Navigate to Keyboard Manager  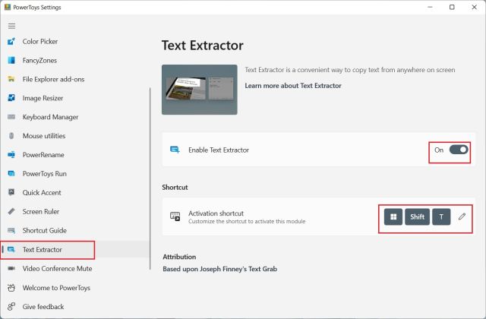pyautogui.click(x=75, y=117)
